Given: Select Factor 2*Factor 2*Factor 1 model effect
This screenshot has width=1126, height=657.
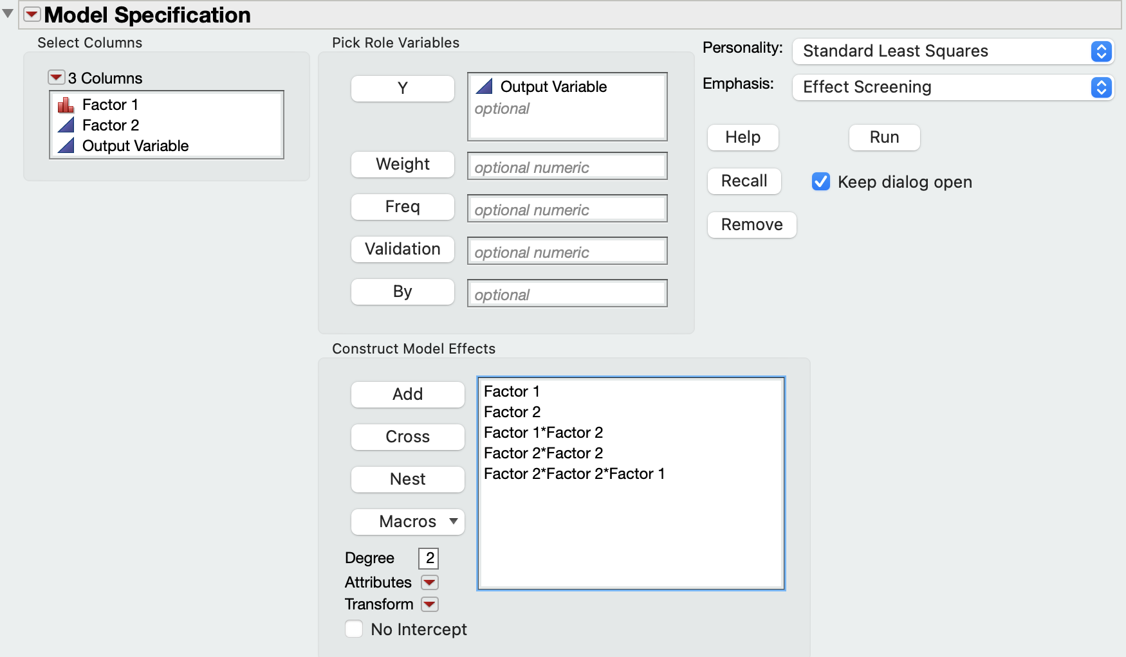Looking at the screenshot, I should pyautogui.click(x=574, y=474).
